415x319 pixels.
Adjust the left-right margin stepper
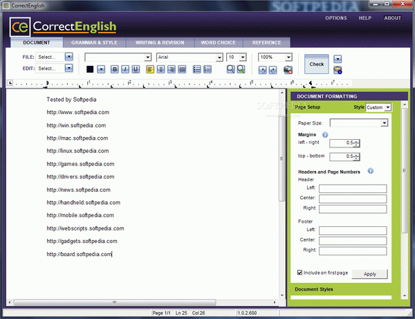click(357, 143)
